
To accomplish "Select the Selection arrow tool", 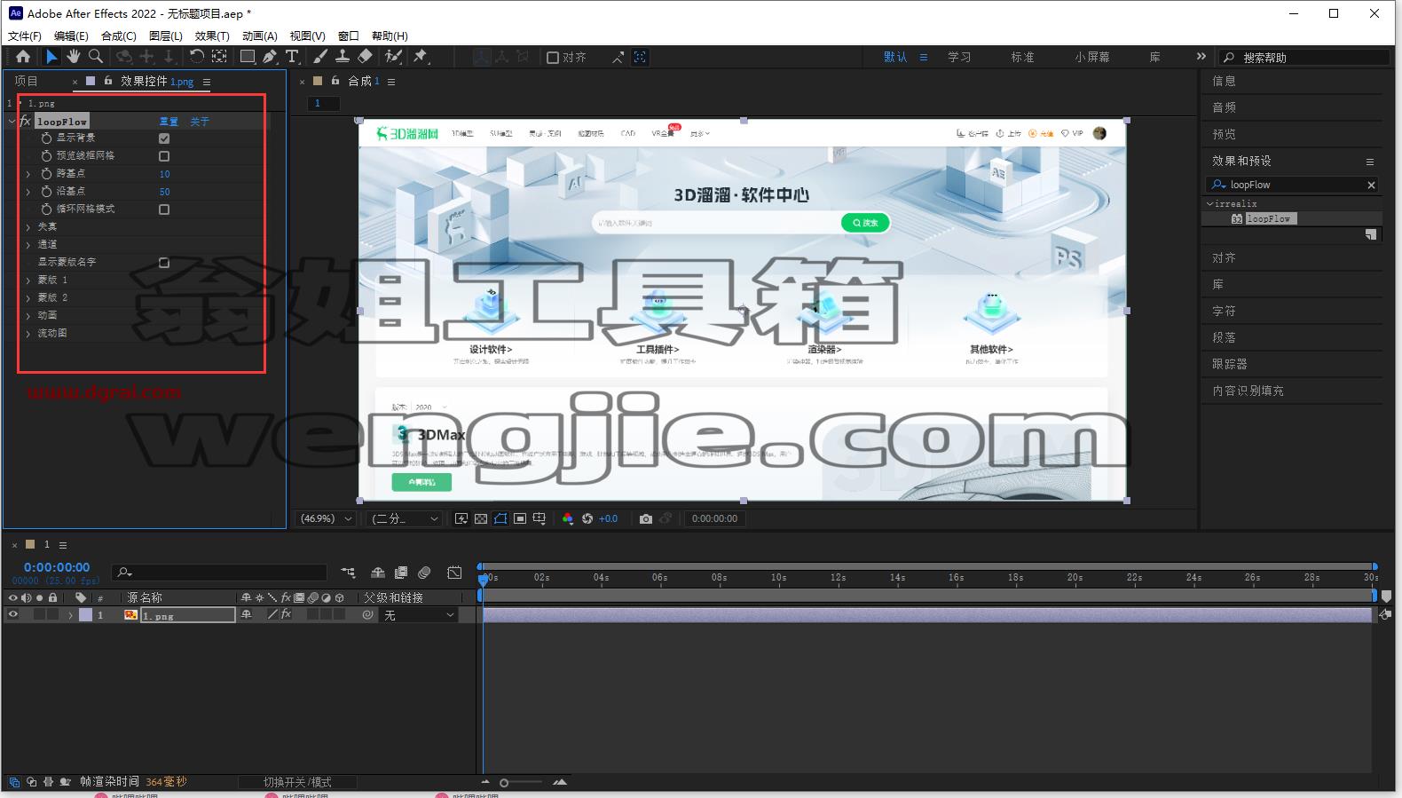I will tap(51, 57).
